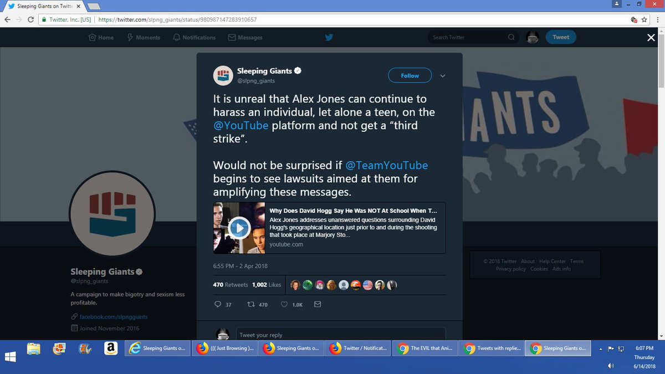Screen dimensions: 665x374
Task: Open a new browser tab
Action: [x=94, y=6]
